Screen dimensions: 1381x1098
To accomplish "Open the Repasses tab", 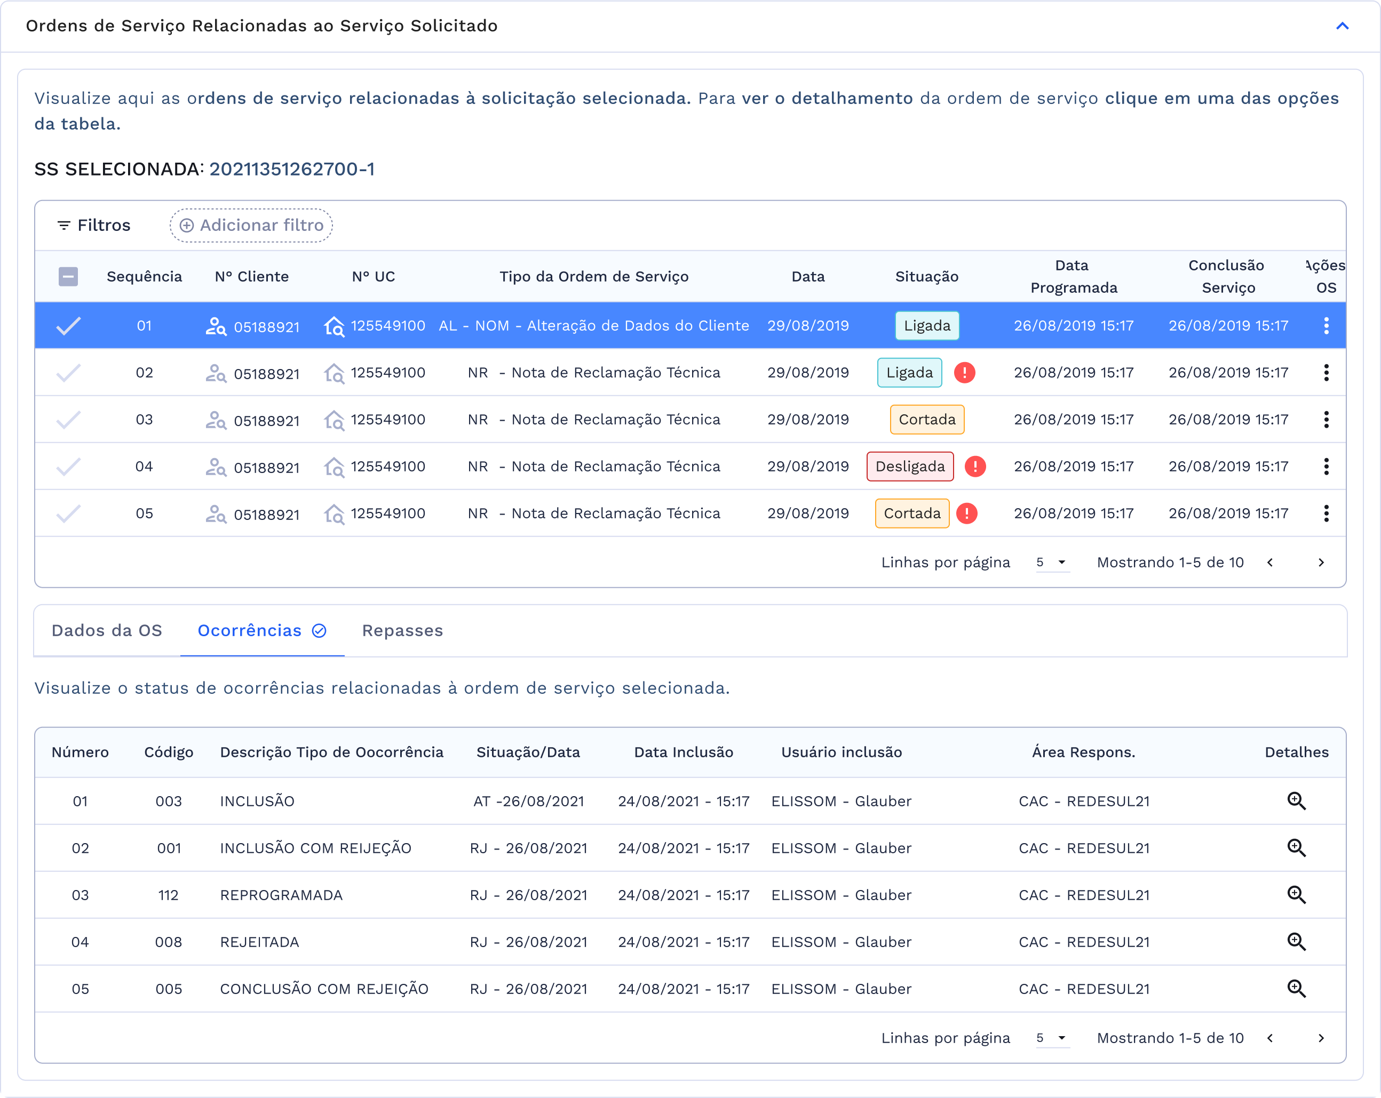I will pos(402,631).
